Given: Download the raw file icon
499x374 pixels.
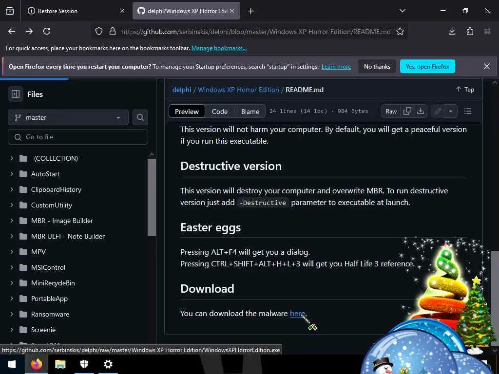Looking at the screenshot, I should tap(421, 112).
